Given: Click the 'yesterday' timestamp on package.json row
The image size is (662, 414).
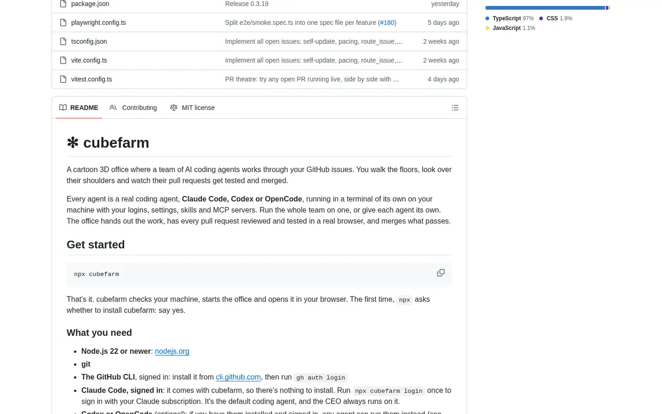Looking at the screenshot, I should click(445, 4).
